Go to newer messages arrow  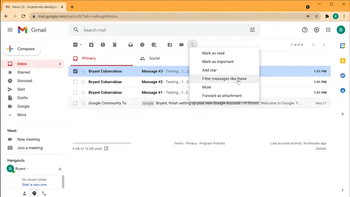coord(313,45)
